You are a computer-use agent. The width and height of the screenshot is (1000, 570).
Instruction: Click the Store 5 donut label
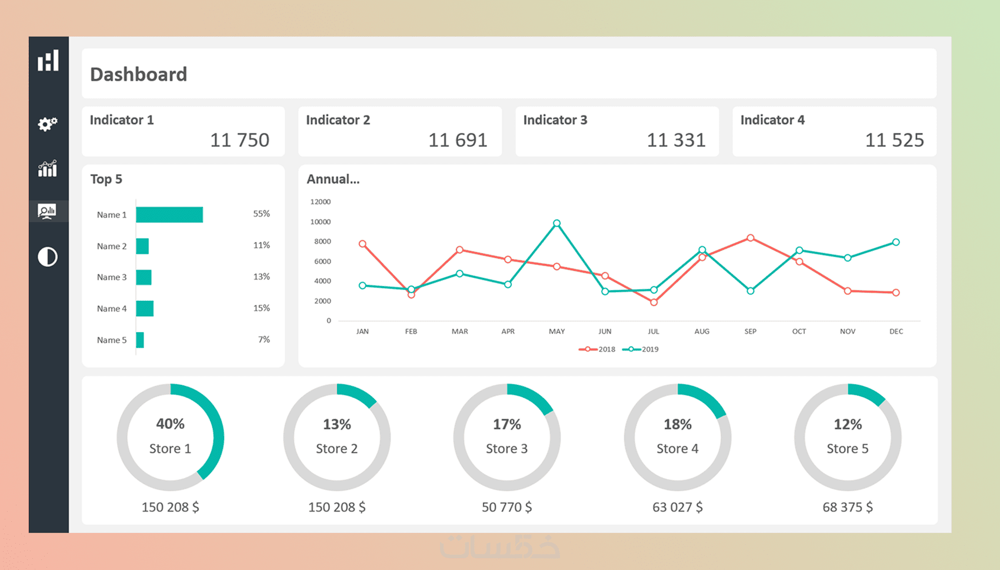click(847, 448)
